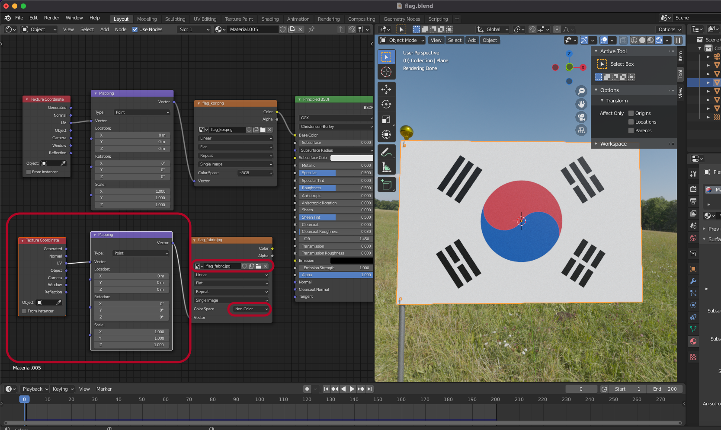Select the Cursor tool in viewport toolbar
Screen dimensions: 721x430
pyautogui.click(x=386, y=72)
